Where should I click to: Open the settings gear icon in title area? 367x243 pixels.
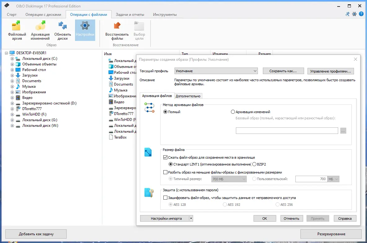tap(354, 14)
